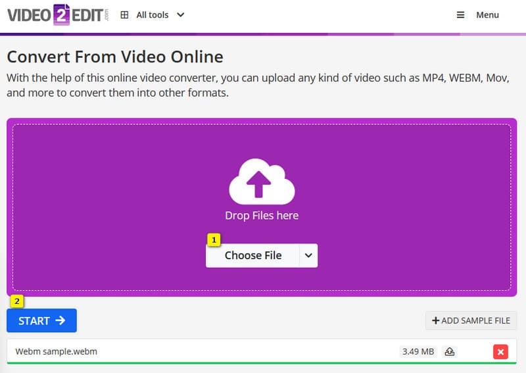
Task: Click the yellow step 1 badge
Action: 214,240
